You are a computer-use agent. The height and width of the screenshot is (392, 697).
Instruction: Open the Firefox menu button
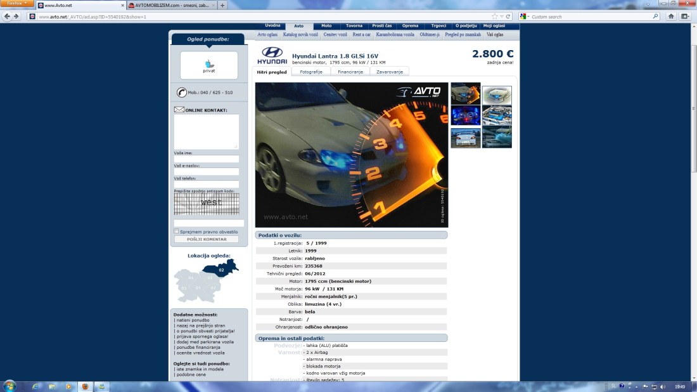pos(17,4)
